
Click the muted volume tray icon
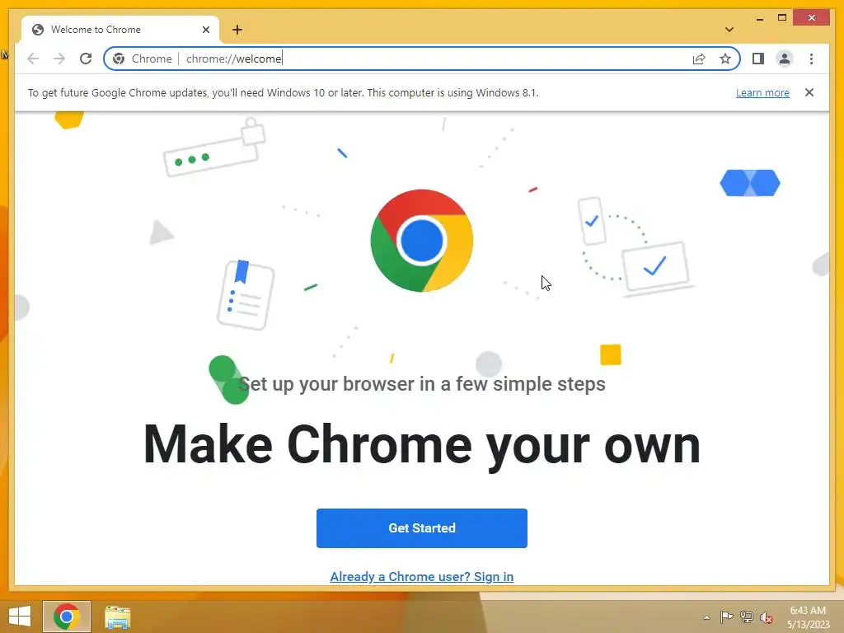coord(767,617)
